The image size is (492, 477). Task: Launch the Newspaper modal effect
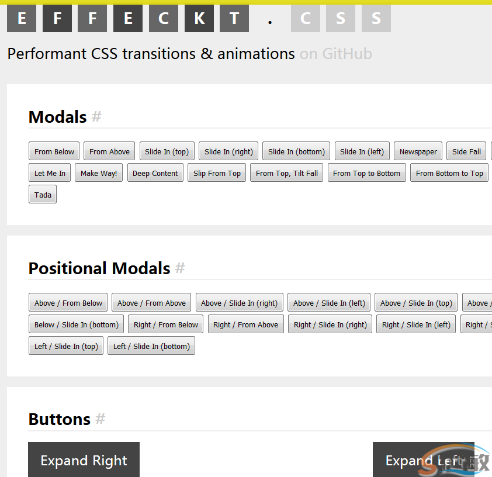418,151
